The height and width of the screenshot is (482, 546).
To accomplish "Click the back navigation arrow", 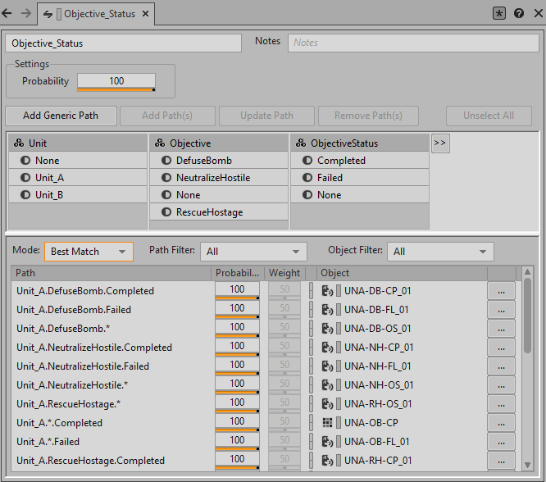I will point(8,13).
